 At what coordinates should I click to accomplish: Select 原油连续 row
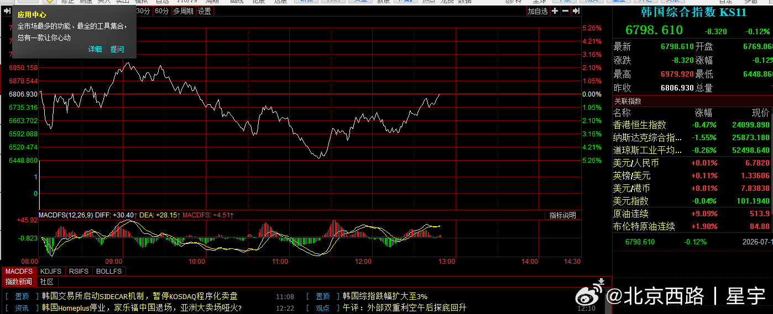(x=692, y=214)
